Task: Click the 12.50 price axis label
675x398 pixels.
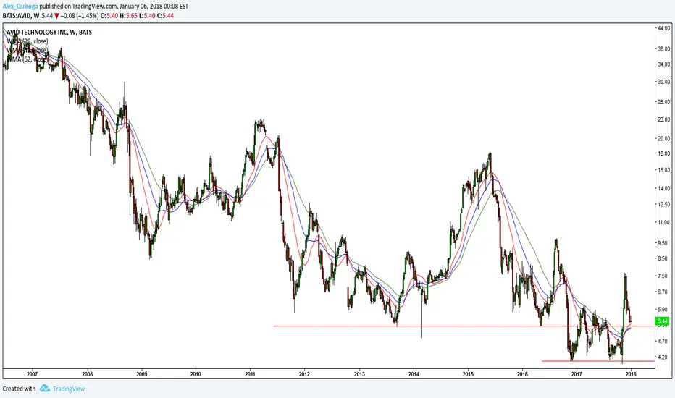Action: [x=664, y=204]
